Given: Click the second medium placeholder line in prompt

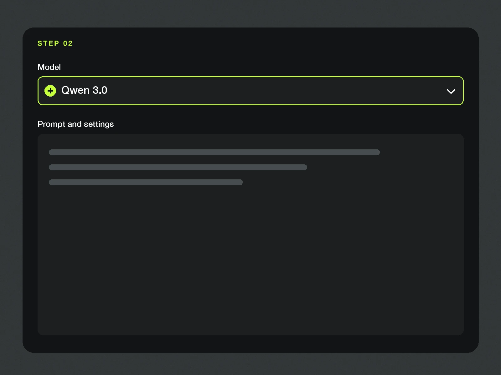Looking at the screenshot, I should [x=178, y=167].
